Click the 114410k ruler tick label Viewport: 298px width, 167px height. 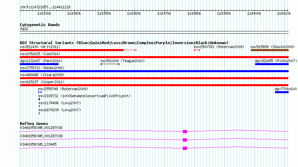tap(284, 13)
